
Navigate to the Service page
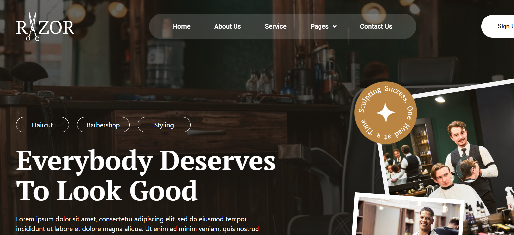click(x=276, y=27)
